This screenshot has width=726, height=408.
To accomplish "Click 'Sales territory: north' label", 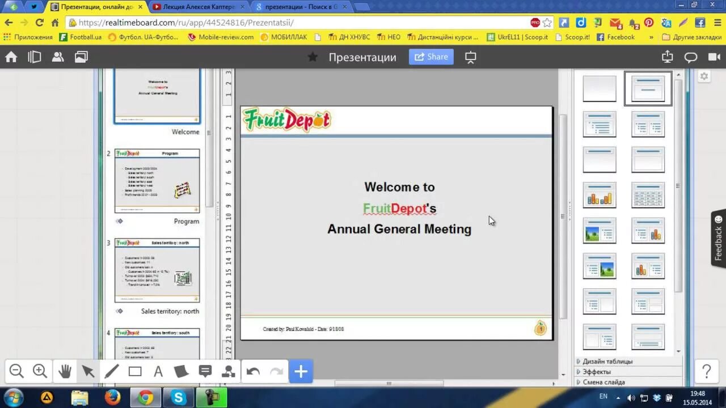I will tap(170, 311).
